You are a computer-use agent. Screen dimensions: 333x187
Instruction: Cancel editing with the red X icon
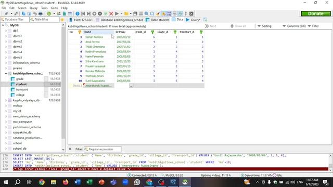[x=111, y=14]
